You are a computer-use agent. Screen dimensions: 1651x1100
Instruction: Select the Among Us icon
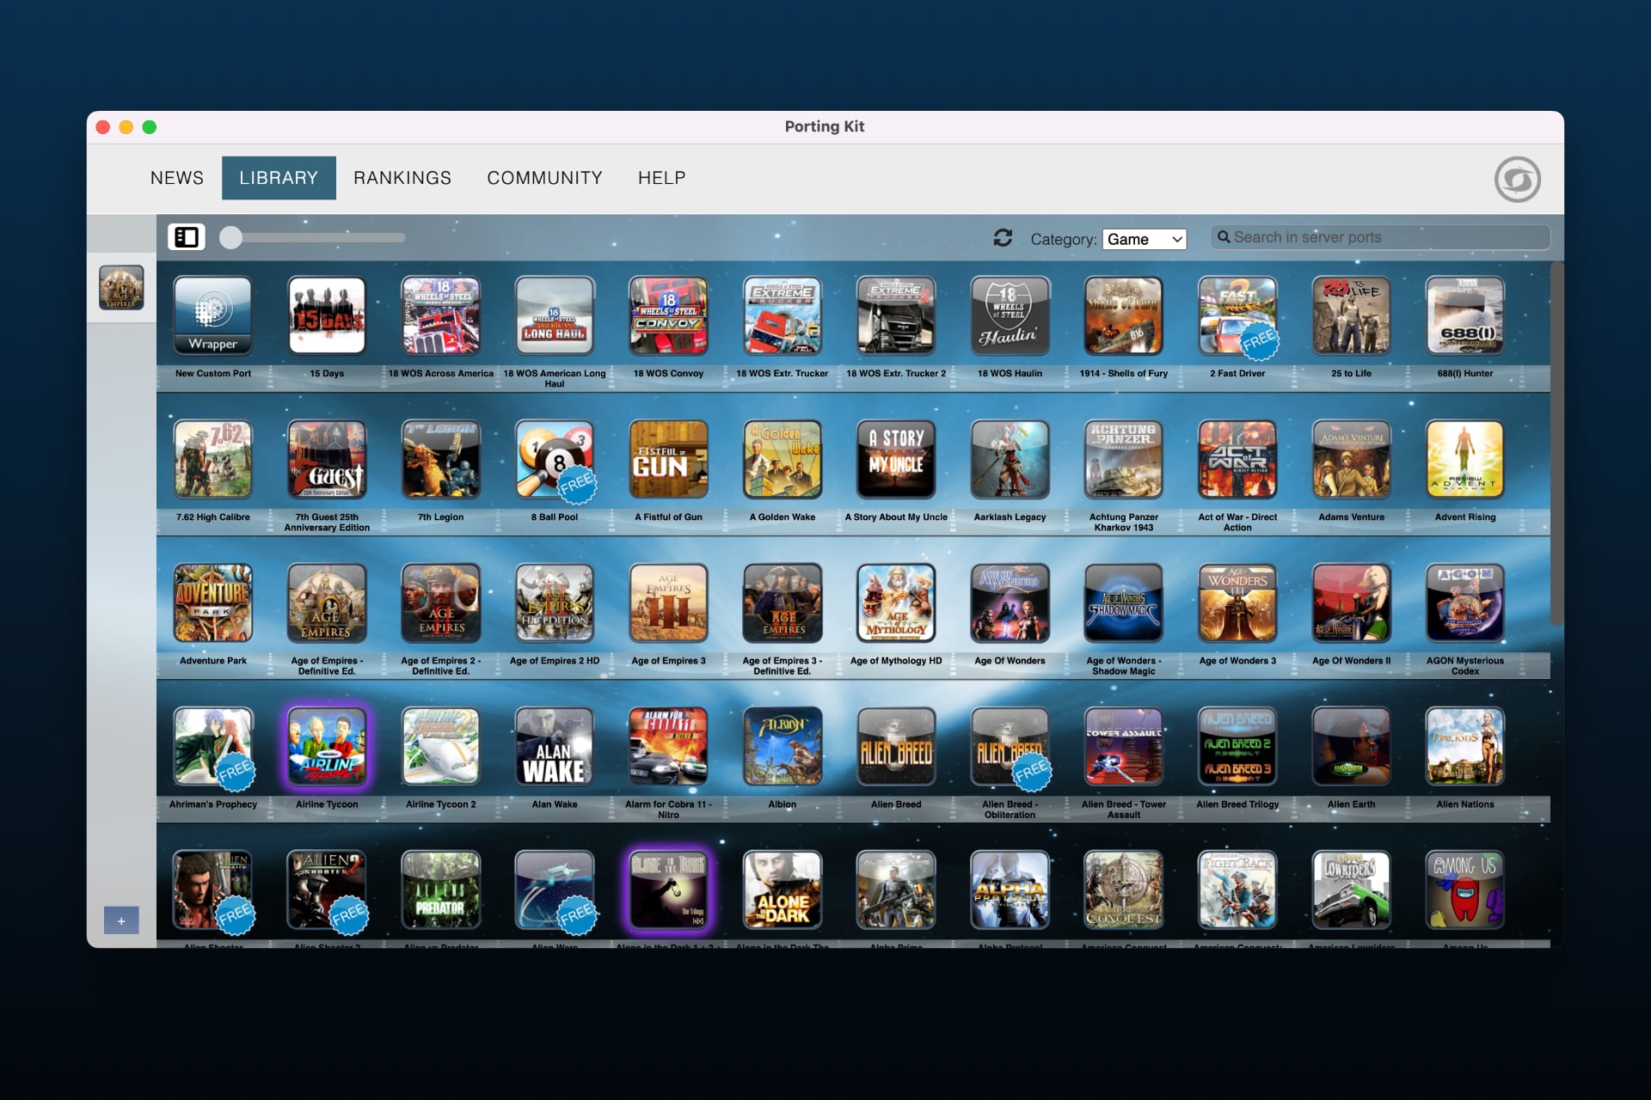coord(1465,889)
